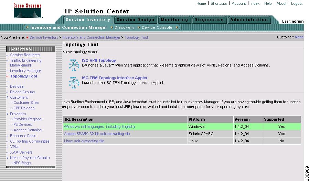Expand the Providers tree arrow
Viewport: 309px width, 181px height.
(8, 114)
